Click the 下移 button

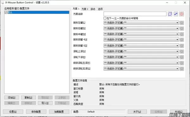(x=62, y=103)
